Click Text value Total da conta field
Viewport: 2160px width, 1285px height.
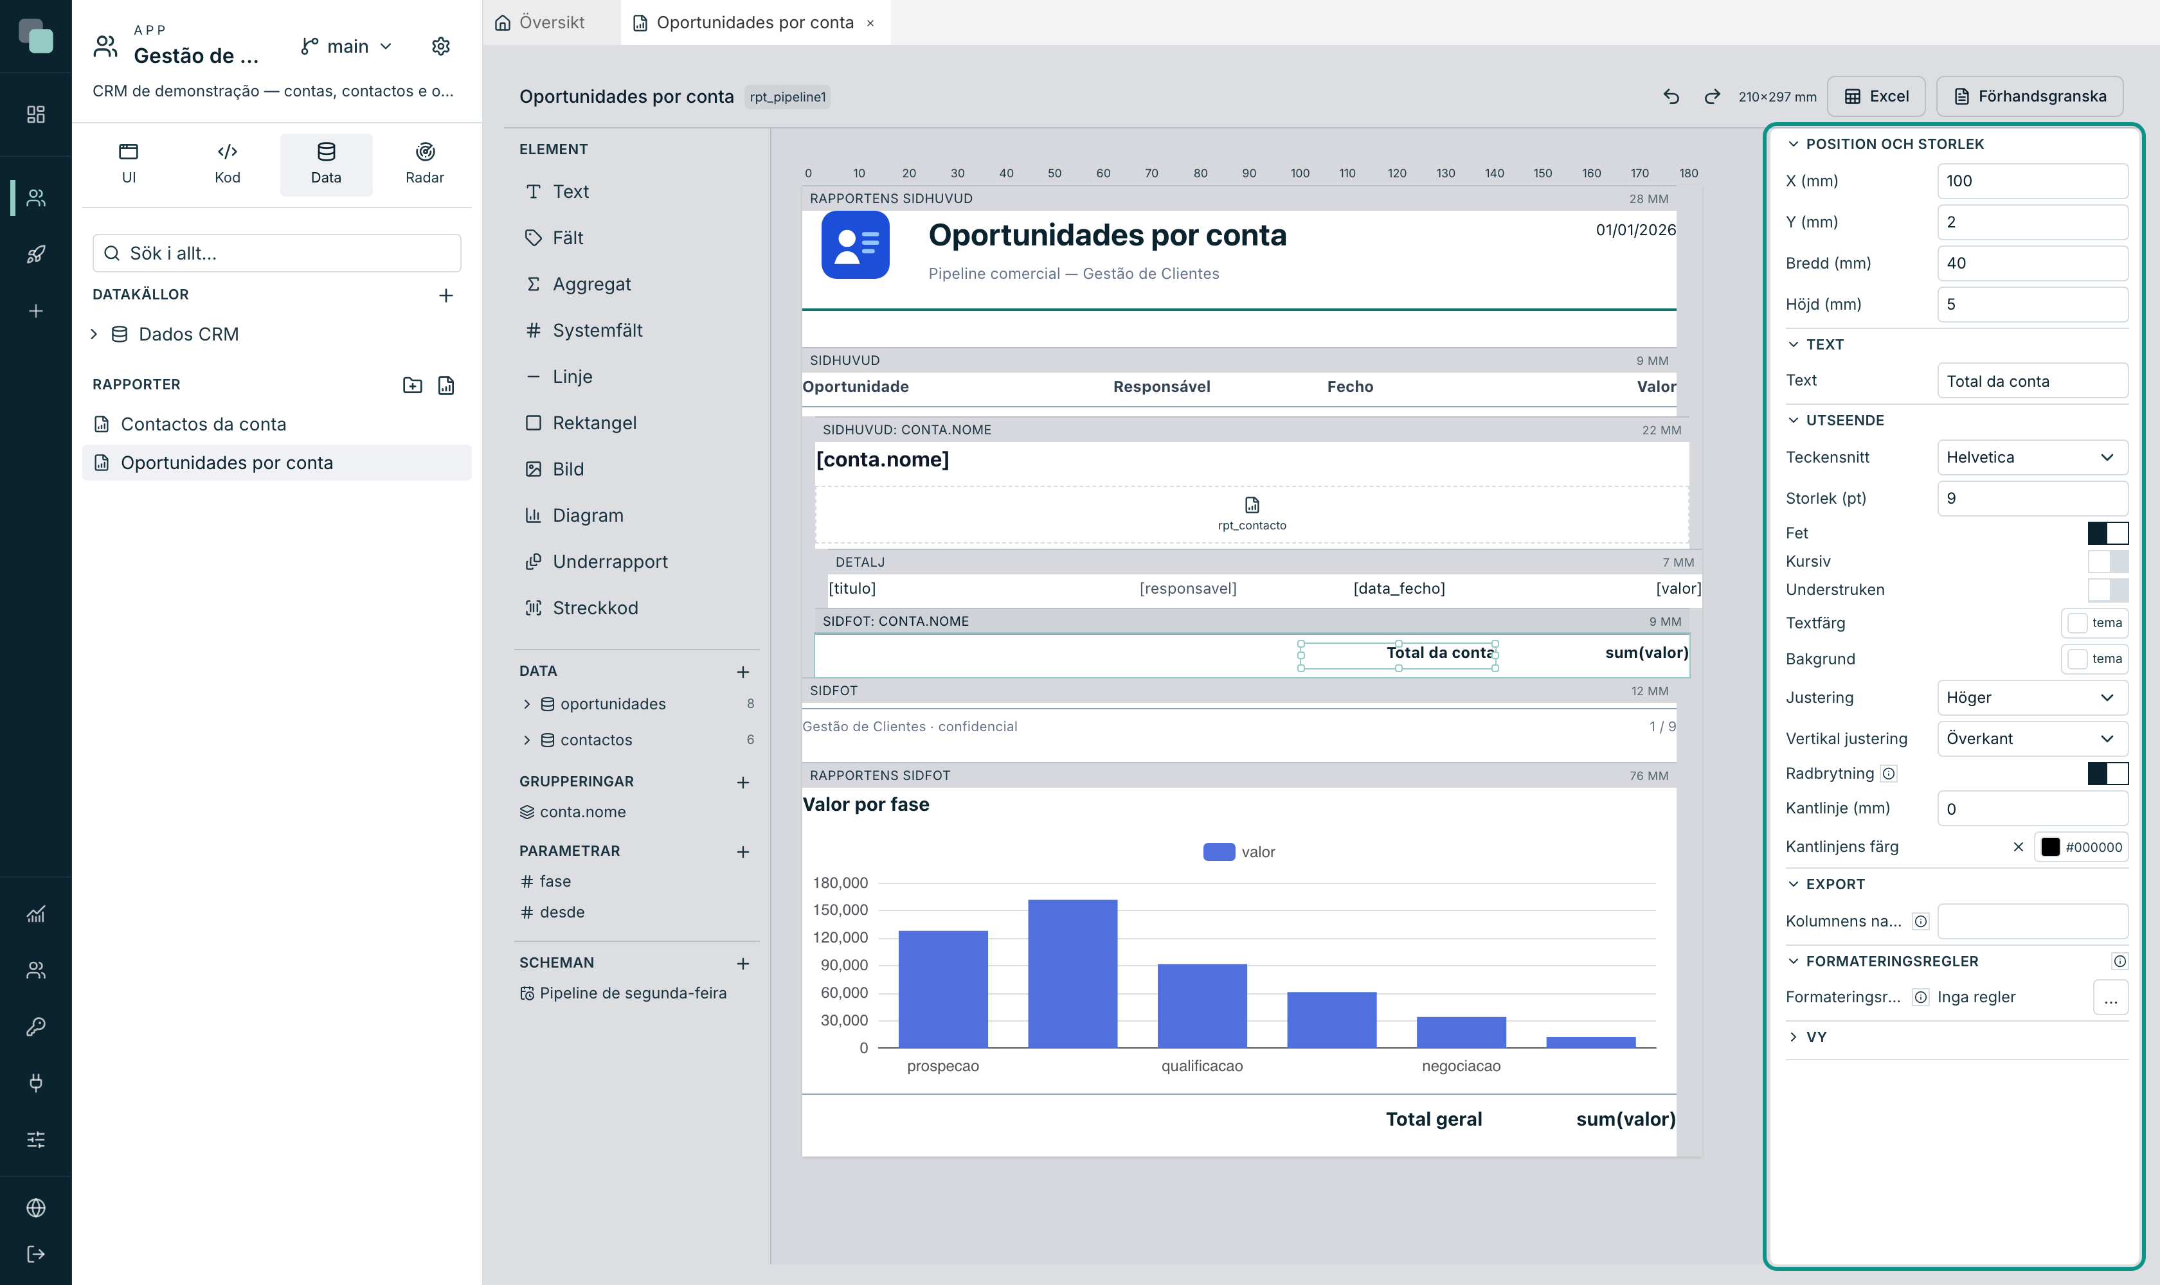(2032, 381)
